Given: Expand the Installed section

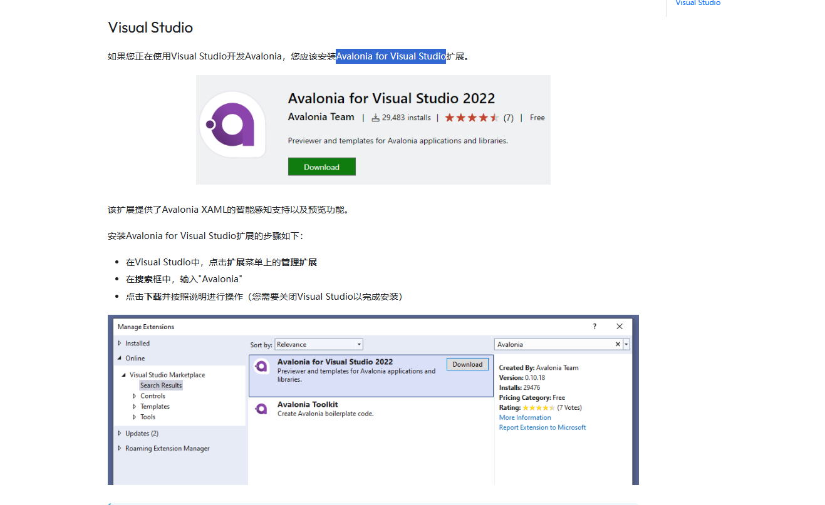Looking at the screenshot, I should pos(120,344).
